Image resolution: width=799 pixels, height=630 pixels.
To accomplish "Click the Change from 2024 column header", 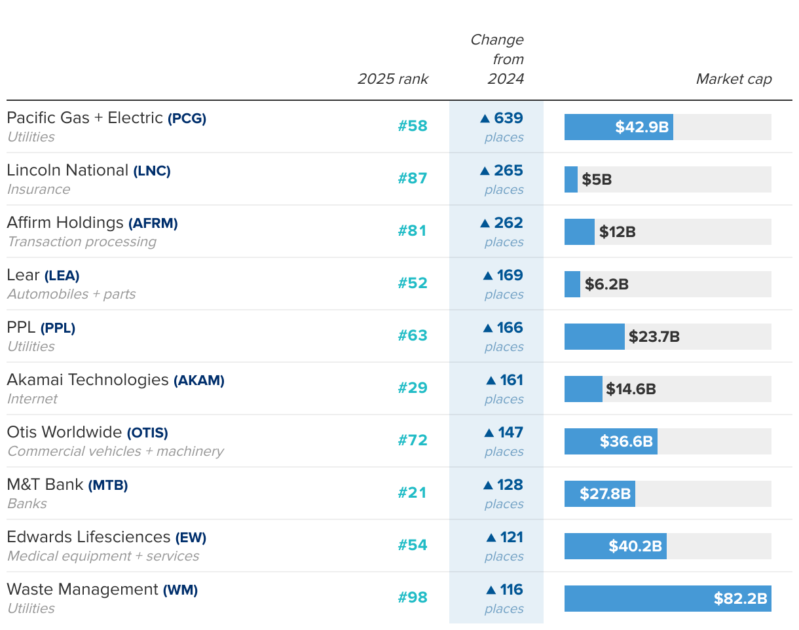I will point(498,60).
